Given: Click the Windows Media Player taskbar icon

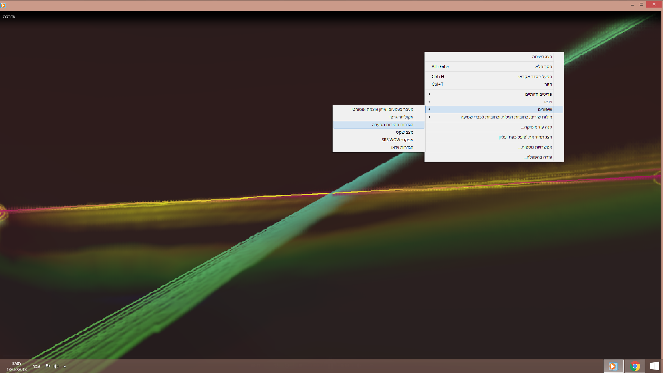Looking at the screenshot, I should (613, 366).
